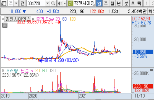Click the 2019 year label on time axis
The width and height of the screenshot is (154, 100).
tap(5, 96)
